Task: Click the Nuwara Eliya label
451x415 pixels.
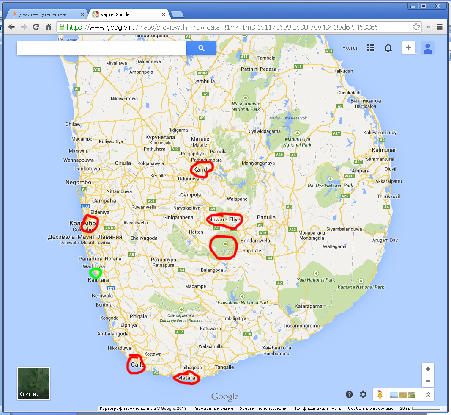Action: pyautogui.click(x=224, y=219)
